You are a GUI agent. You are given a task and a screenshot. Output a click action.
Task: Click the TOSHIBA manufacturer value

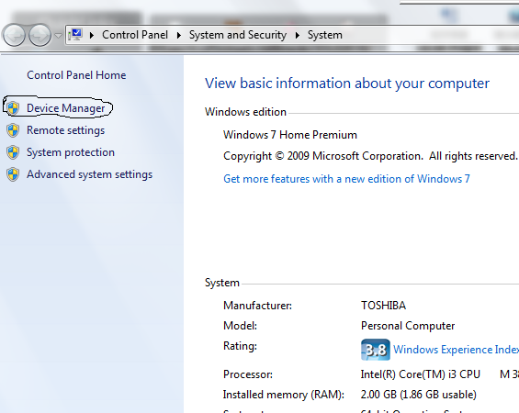pyautogui.click(x=383, y=306)
